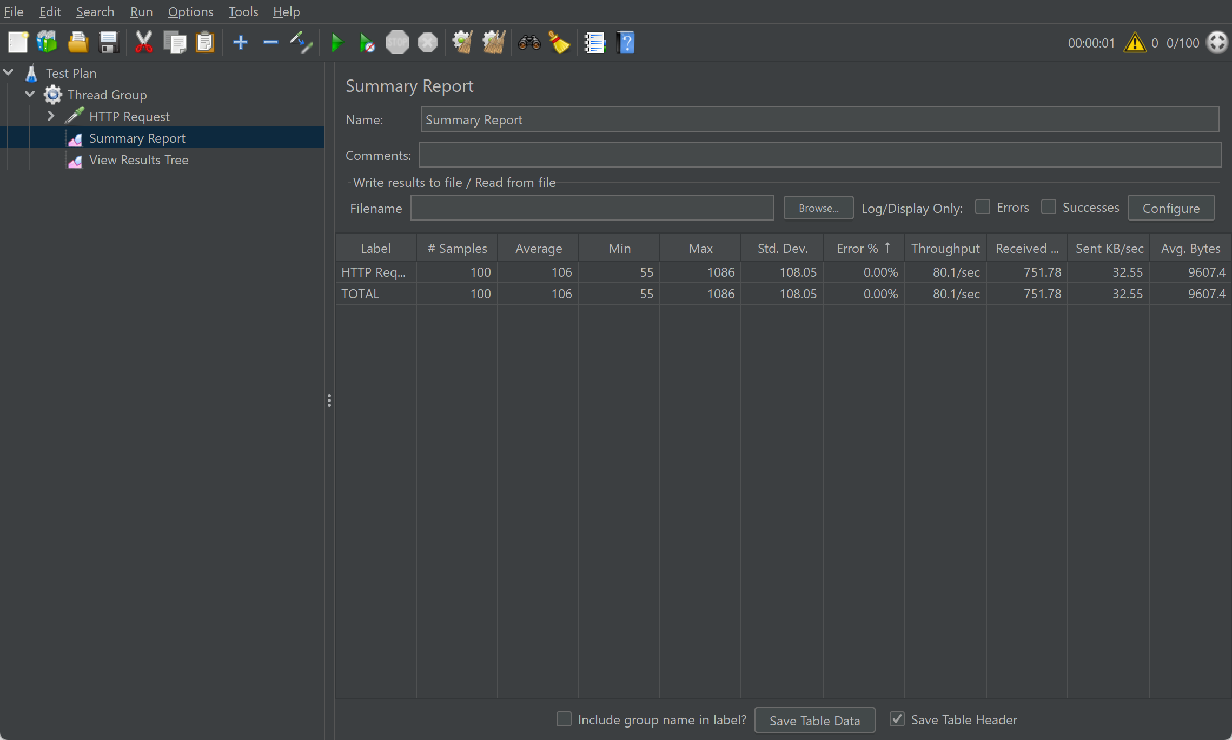1232x740 pixels.
Task: Click the floppy disk Save icon
Action: [109, 43]
